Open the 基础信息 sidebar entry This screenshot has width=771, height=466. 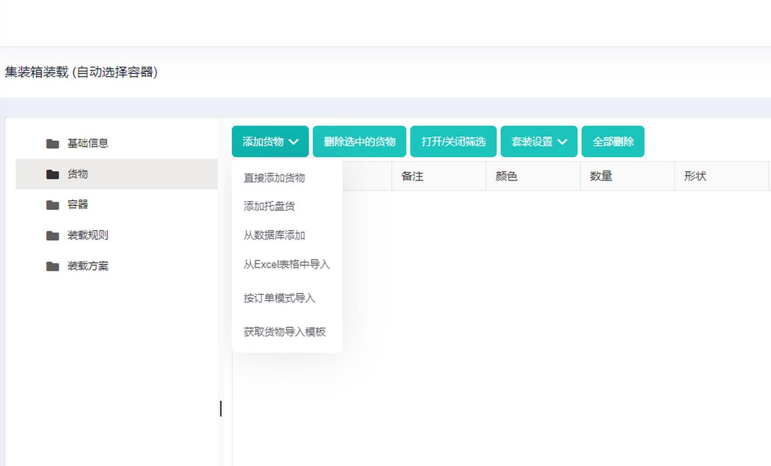(116, 143)
